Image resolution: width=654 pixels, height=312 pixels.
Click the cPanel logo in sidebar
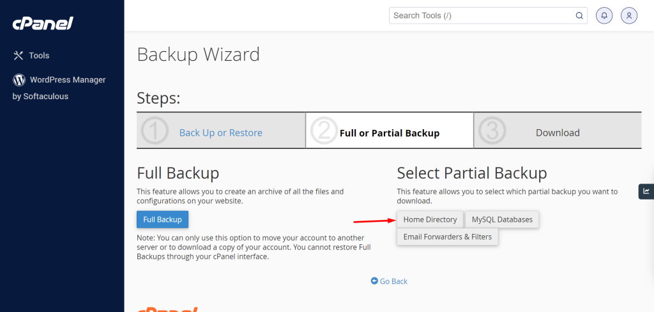tap(43, 24)
